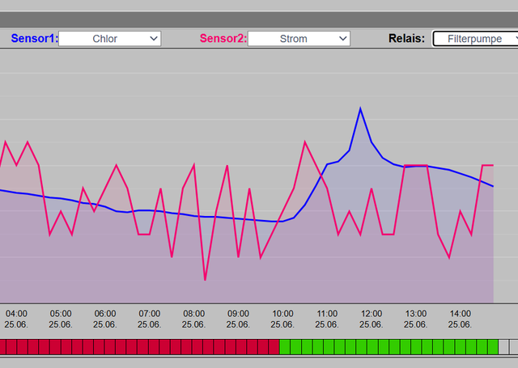Click the 06:00 25.06. time axis label
Screen dimensions: 518x368
point(105,319)
